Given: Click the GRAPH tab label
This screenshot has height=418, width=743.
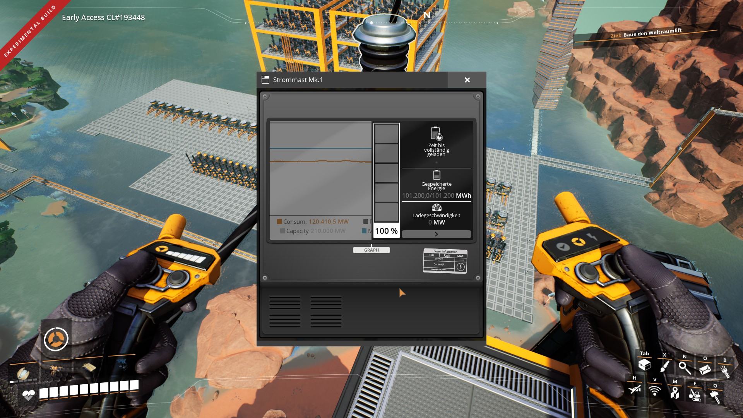Looking at the screenshot, I should (371, 250).
